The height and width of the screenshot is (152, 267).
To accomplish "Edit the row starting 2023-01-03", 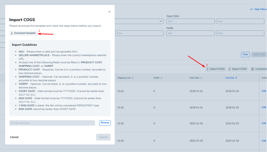I will [x=264, y=141].
